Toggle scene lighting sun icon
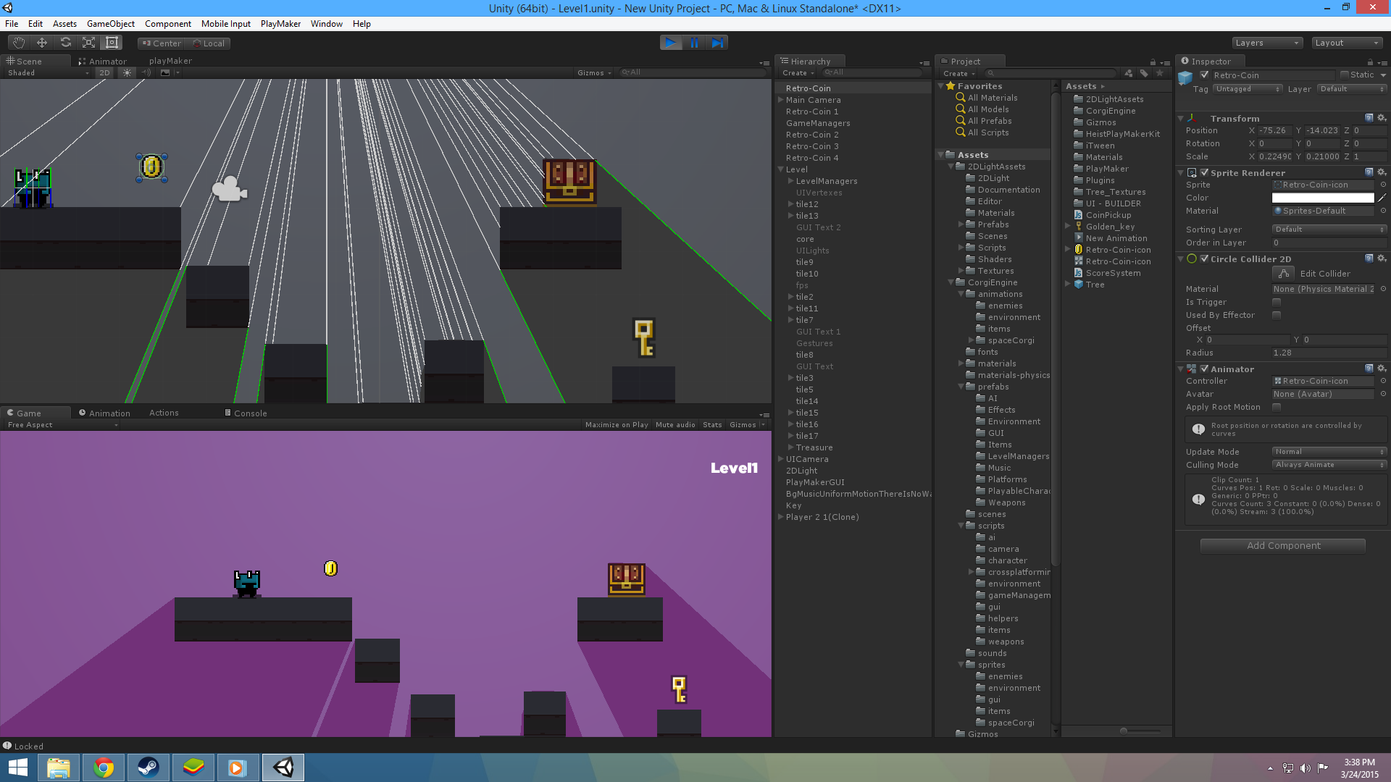The width and height of the screenshot is (1391, 782). (x=128, y=72)
